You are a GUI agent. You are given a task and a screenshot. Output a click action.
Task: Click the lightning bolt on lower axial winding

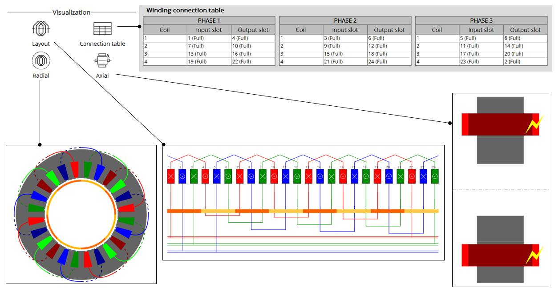click(x=532, y=256)
